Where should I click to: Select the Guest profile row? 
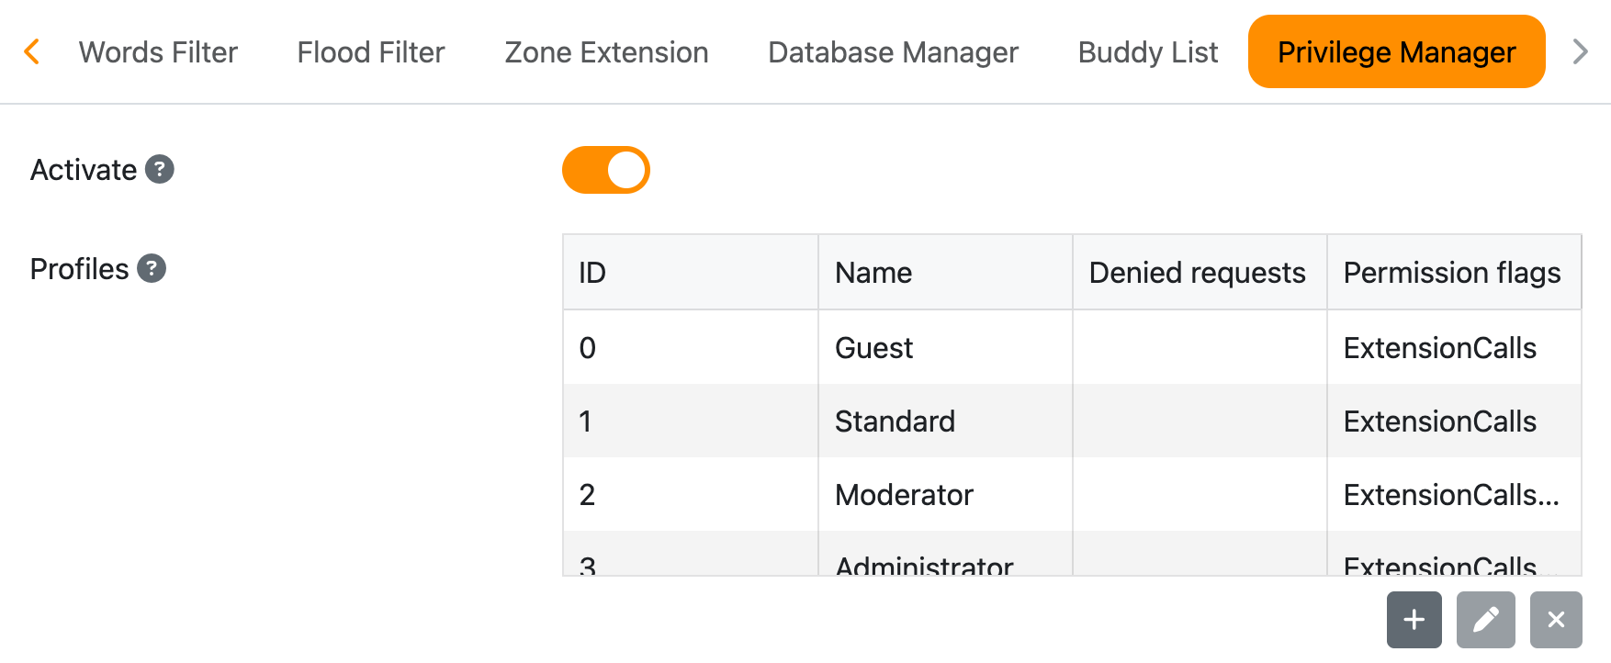1072,348
